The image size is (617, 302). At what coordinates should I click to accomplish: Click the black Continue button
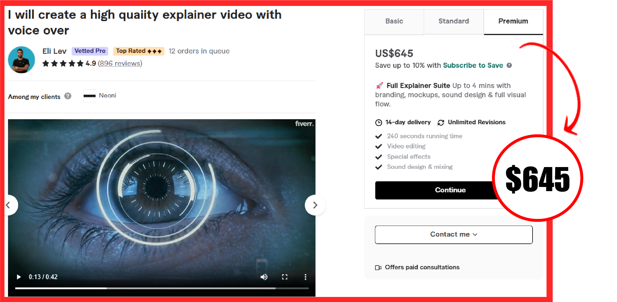coord(437,190)
